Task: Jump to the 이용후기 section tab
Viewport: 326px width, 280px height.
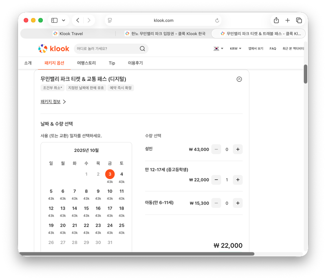Action: (x=135, y=63)
